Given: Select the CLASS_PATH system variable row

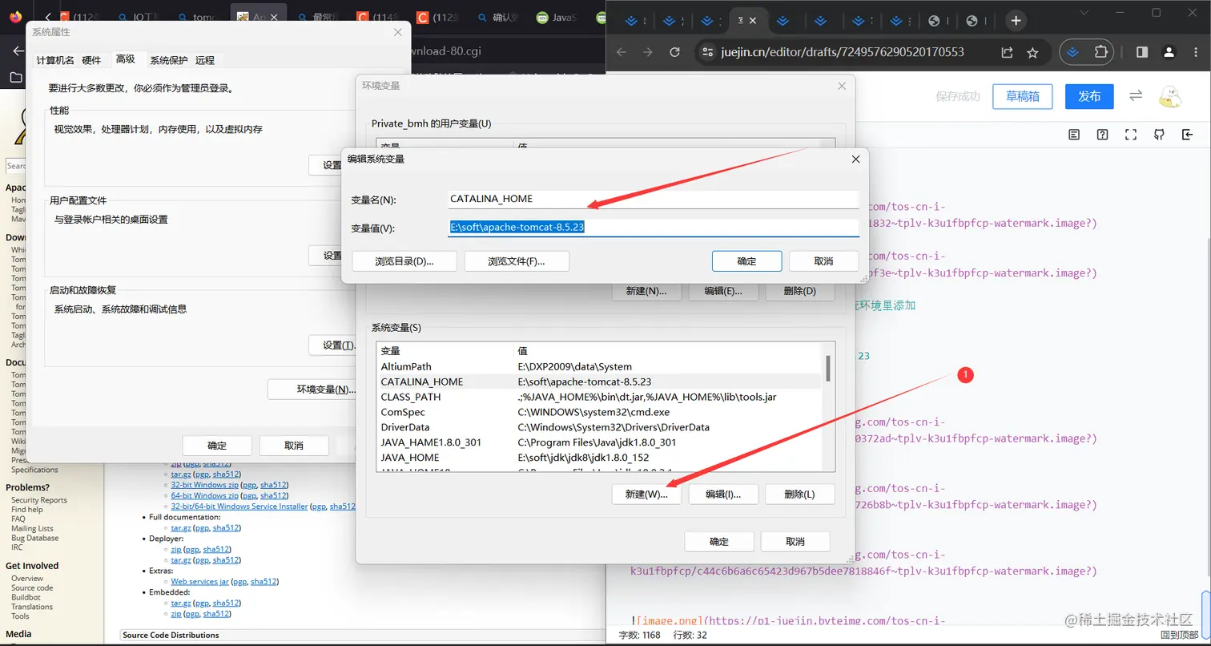Looking at the screenshot, I should 599,397.
